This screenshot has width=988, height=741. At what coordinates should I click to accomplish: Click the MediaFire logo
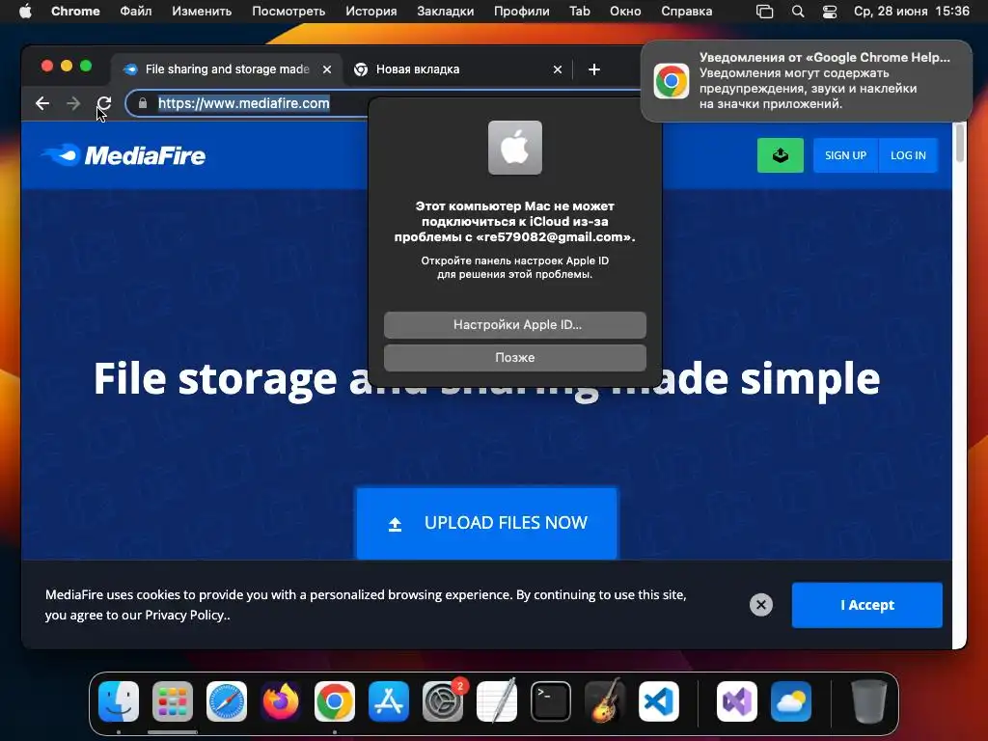123,155
